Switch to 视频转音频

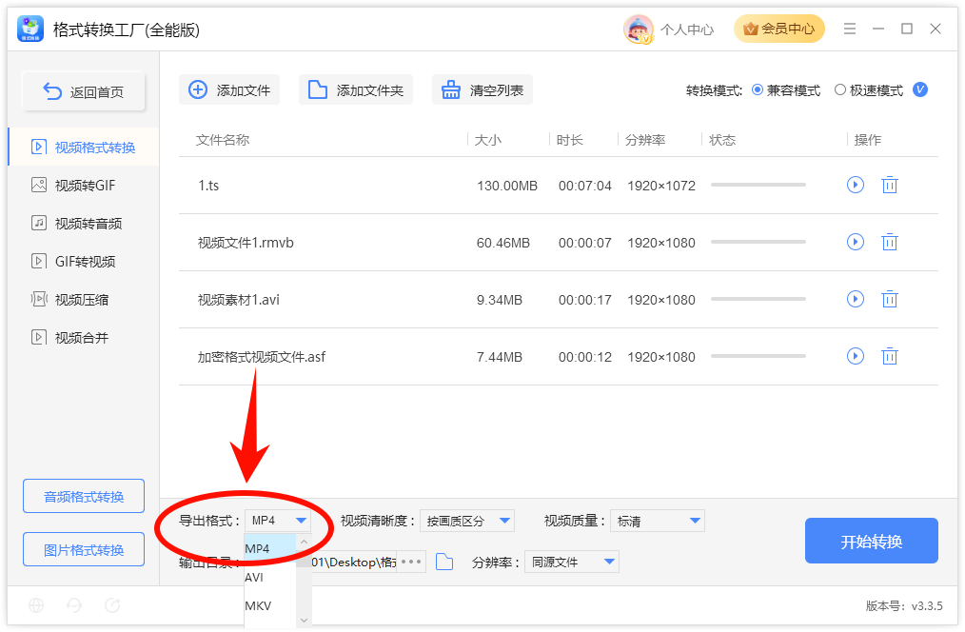pyautogui.click(x=84, y=224)
